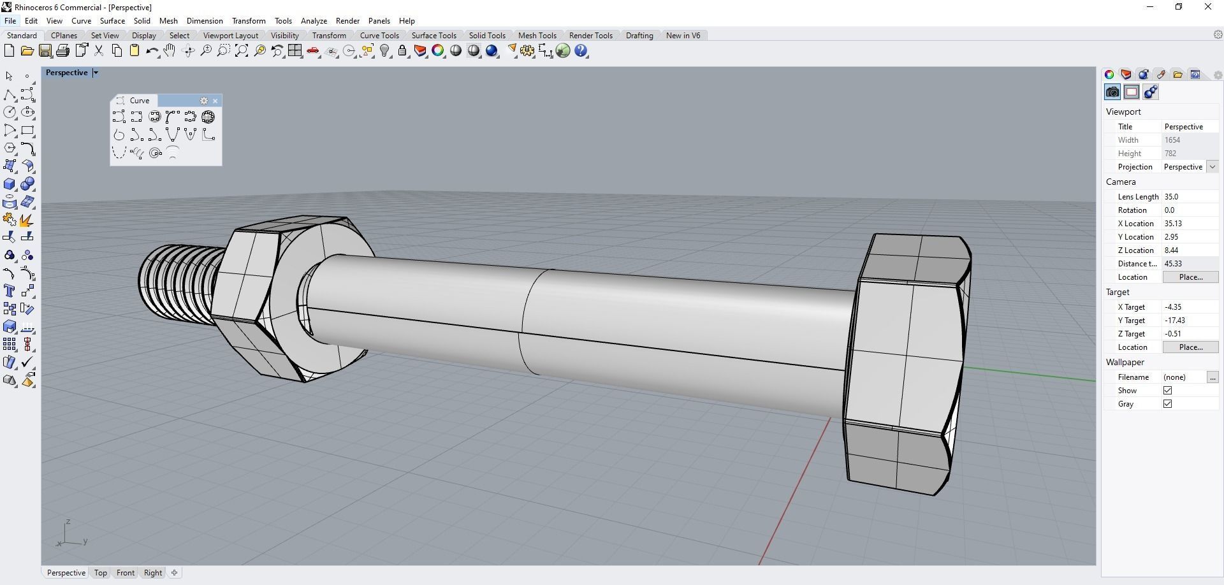Browse for wallpaper filename with ellipsis button
Image resolution: width=1224 pixels, height=585 pixels.
click(x=1213, y=377)
